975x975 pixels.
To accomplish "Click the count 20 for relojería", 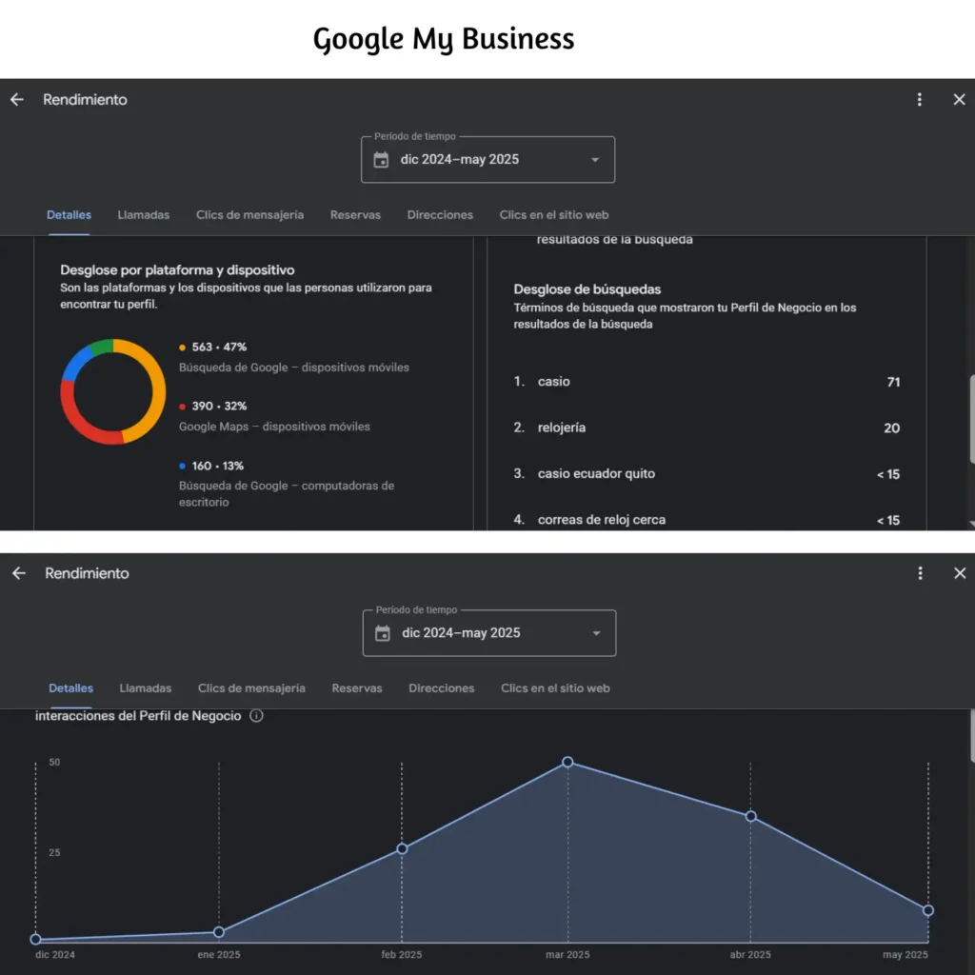I will 891,428.
